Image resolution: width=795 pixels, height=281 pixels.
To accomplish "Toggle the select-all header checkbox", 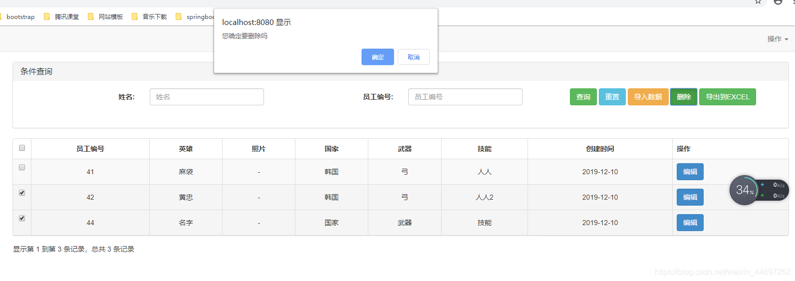I will [x=22, y=148].
